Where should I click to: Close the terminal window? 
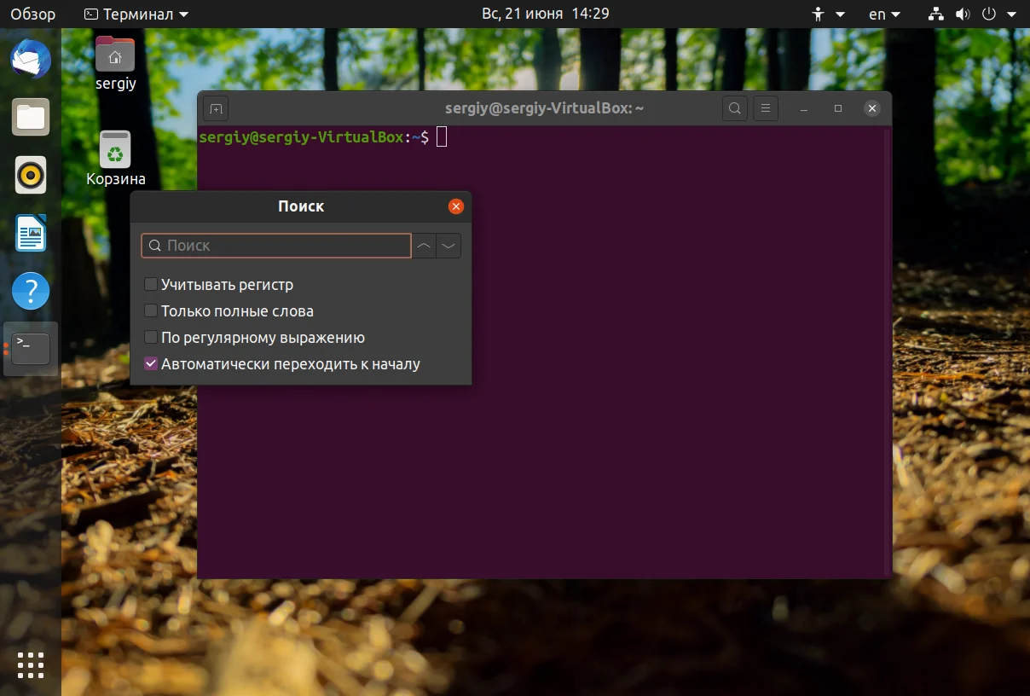tap(871, 108)
